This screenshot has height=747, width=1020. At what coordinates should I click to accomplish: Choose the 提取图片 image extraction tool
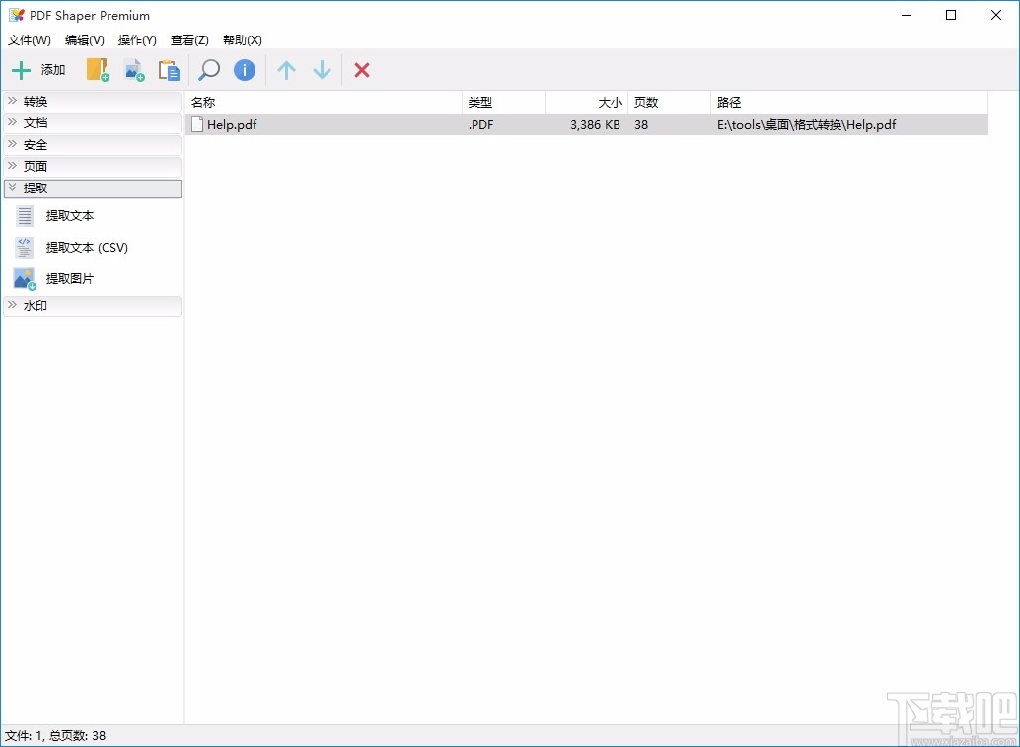[x=69, y=278]
